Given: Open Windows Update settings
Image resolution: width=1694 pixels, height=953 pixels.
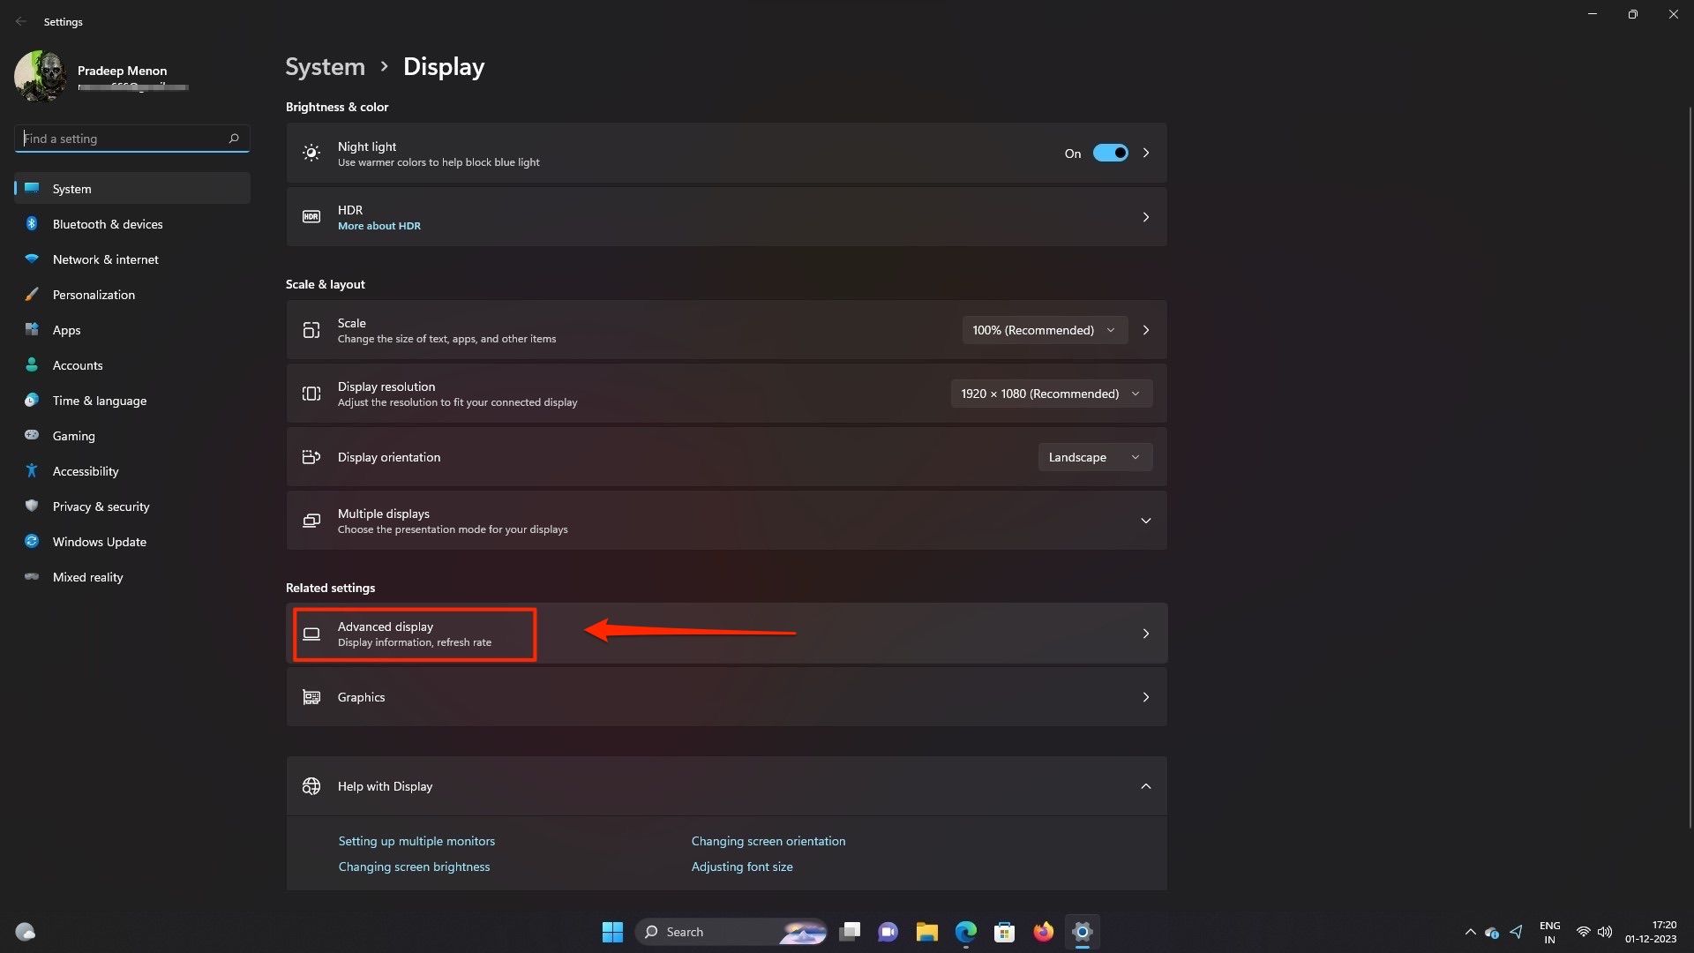Looking at the screenshot, I should (x=99, y=541).
